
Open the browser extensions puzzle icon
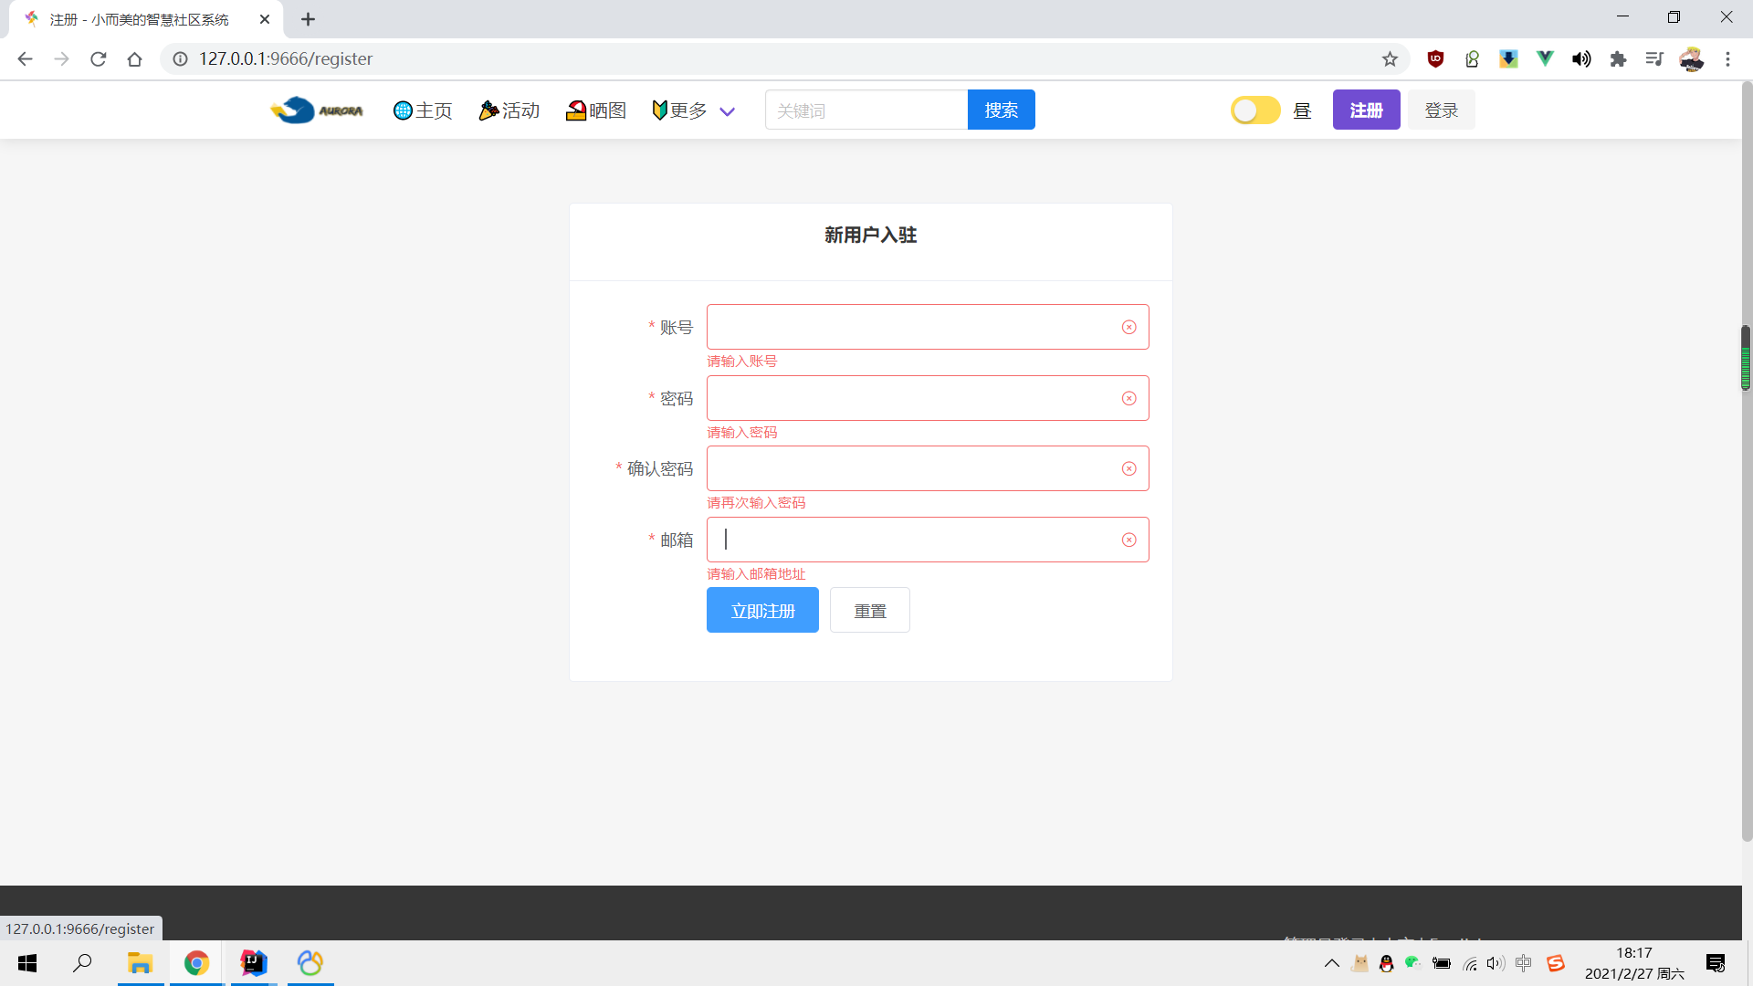(1618, 59)
